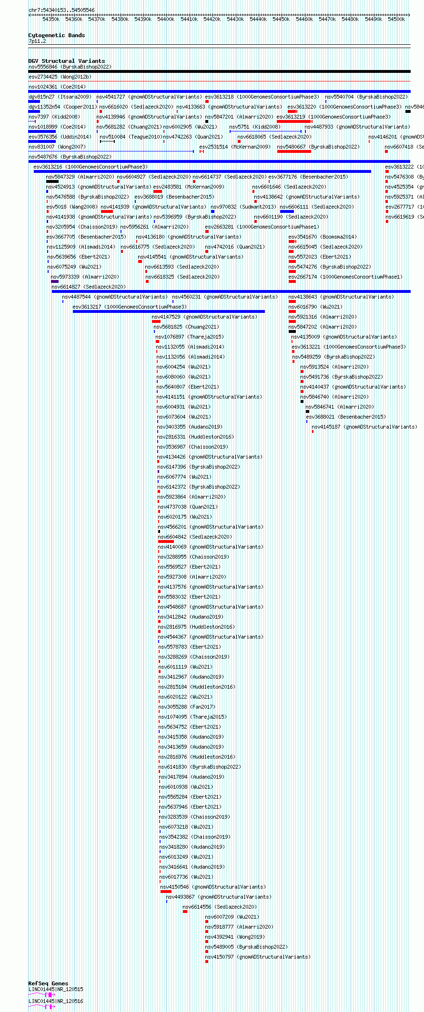Viewport: 424px width, 1012px height.
Task: Click the purple bar under nsv5973339
Action: pyautogui.click(x=55, y=281)
